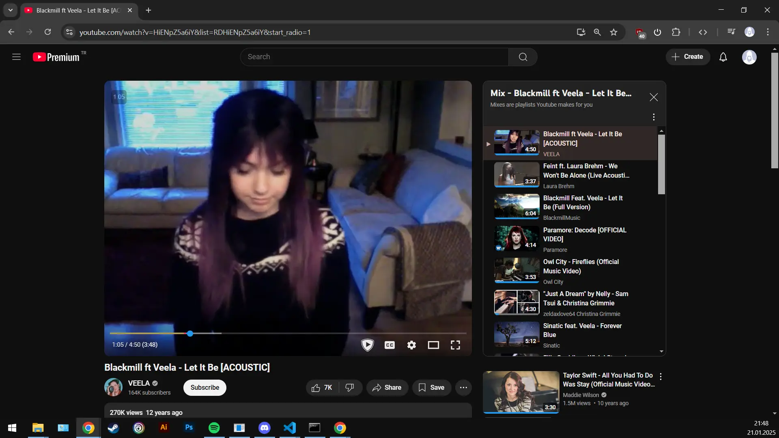Launch Steam from the taskbar
This screenshot has height=438, width=779.
(x=114, y=428)
